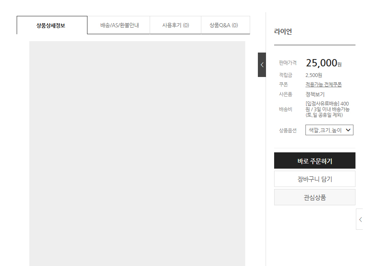Click the 2,500원 reward points value

(314, 75)
